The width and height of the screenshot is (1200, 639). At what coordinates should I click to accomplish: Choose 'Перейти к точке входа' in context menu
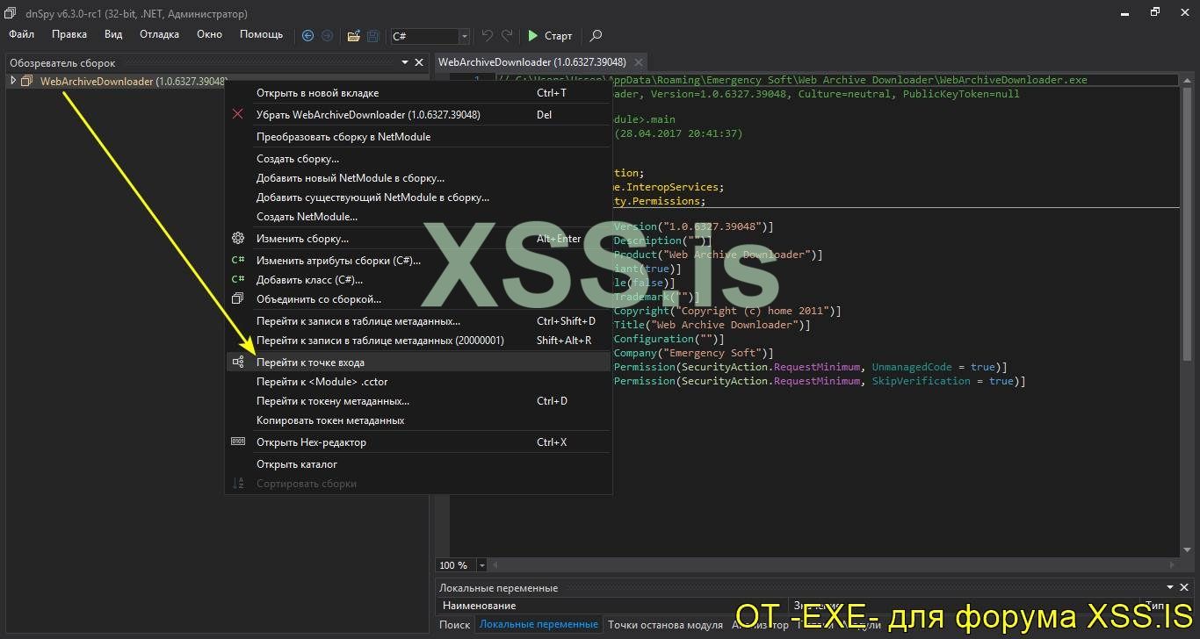310,363
